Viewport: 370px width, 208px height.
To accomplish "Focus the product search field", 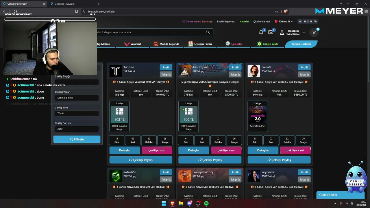I will click(x=150, y=32).
